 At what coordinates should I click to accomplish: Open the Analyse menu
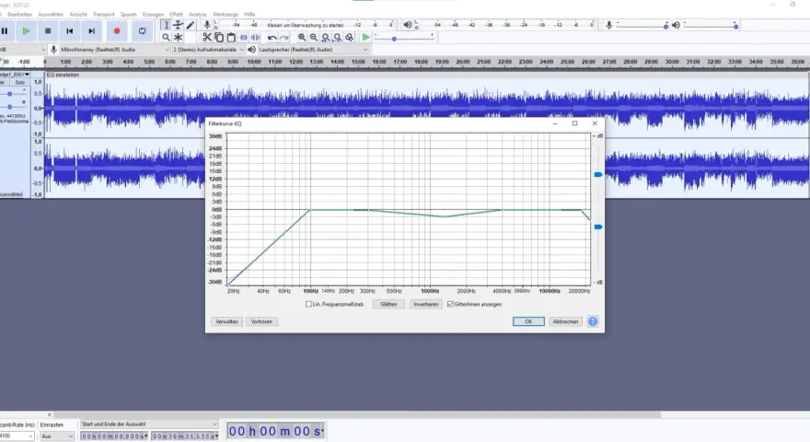pyautogui.click(x=198, y=15)
